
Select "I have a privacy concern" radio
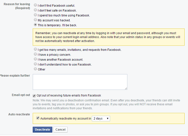coord(35,54)
